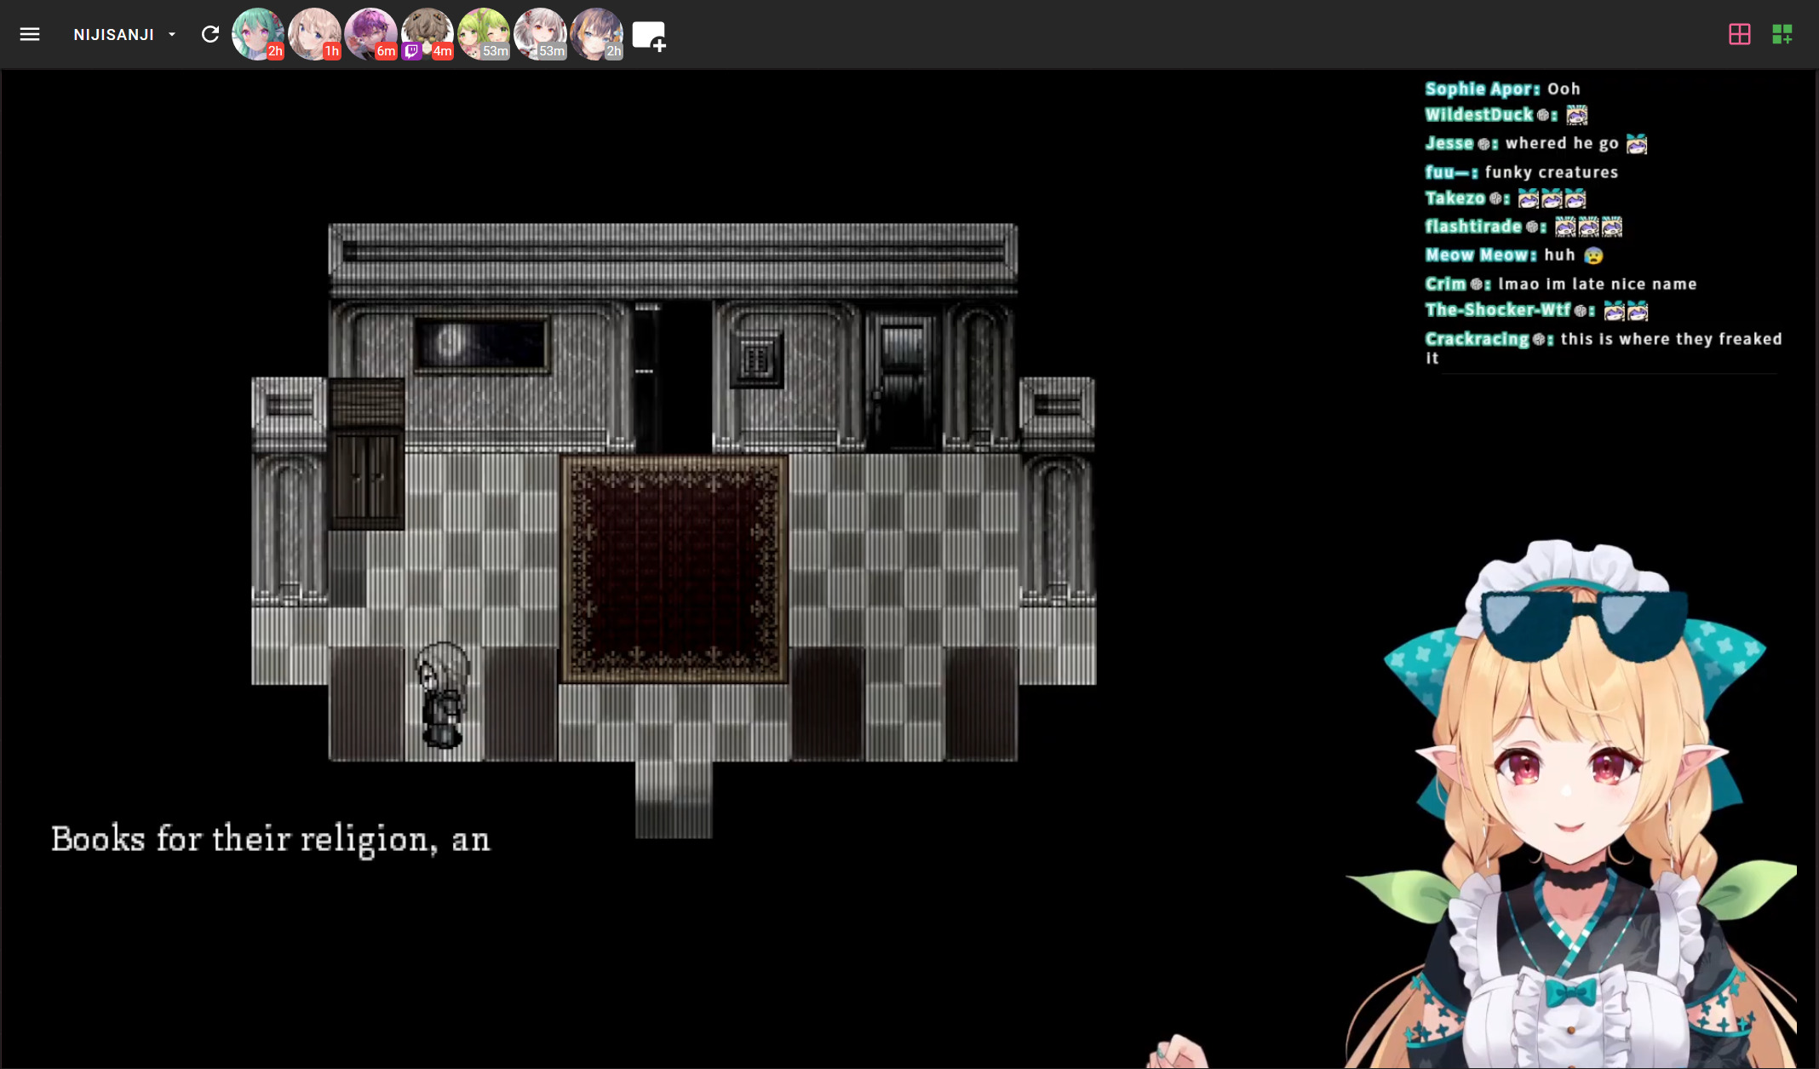Click the NIJISANJI organization label
Image resolution: width=1819 pixels, height=1069 pixels.
pos(113,35)
